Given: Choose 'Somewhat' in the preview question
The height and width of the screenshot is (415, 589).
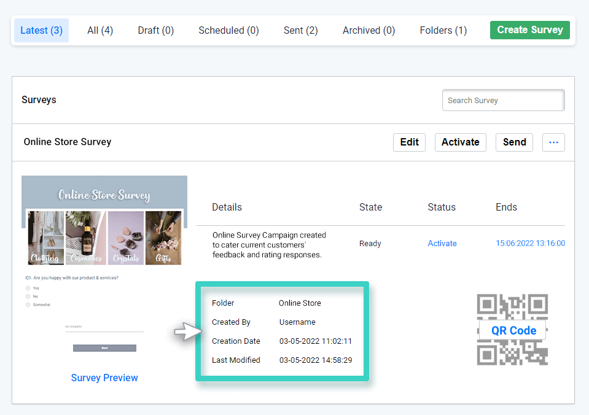Looking at the screenshot, I should tap(28, 306).
